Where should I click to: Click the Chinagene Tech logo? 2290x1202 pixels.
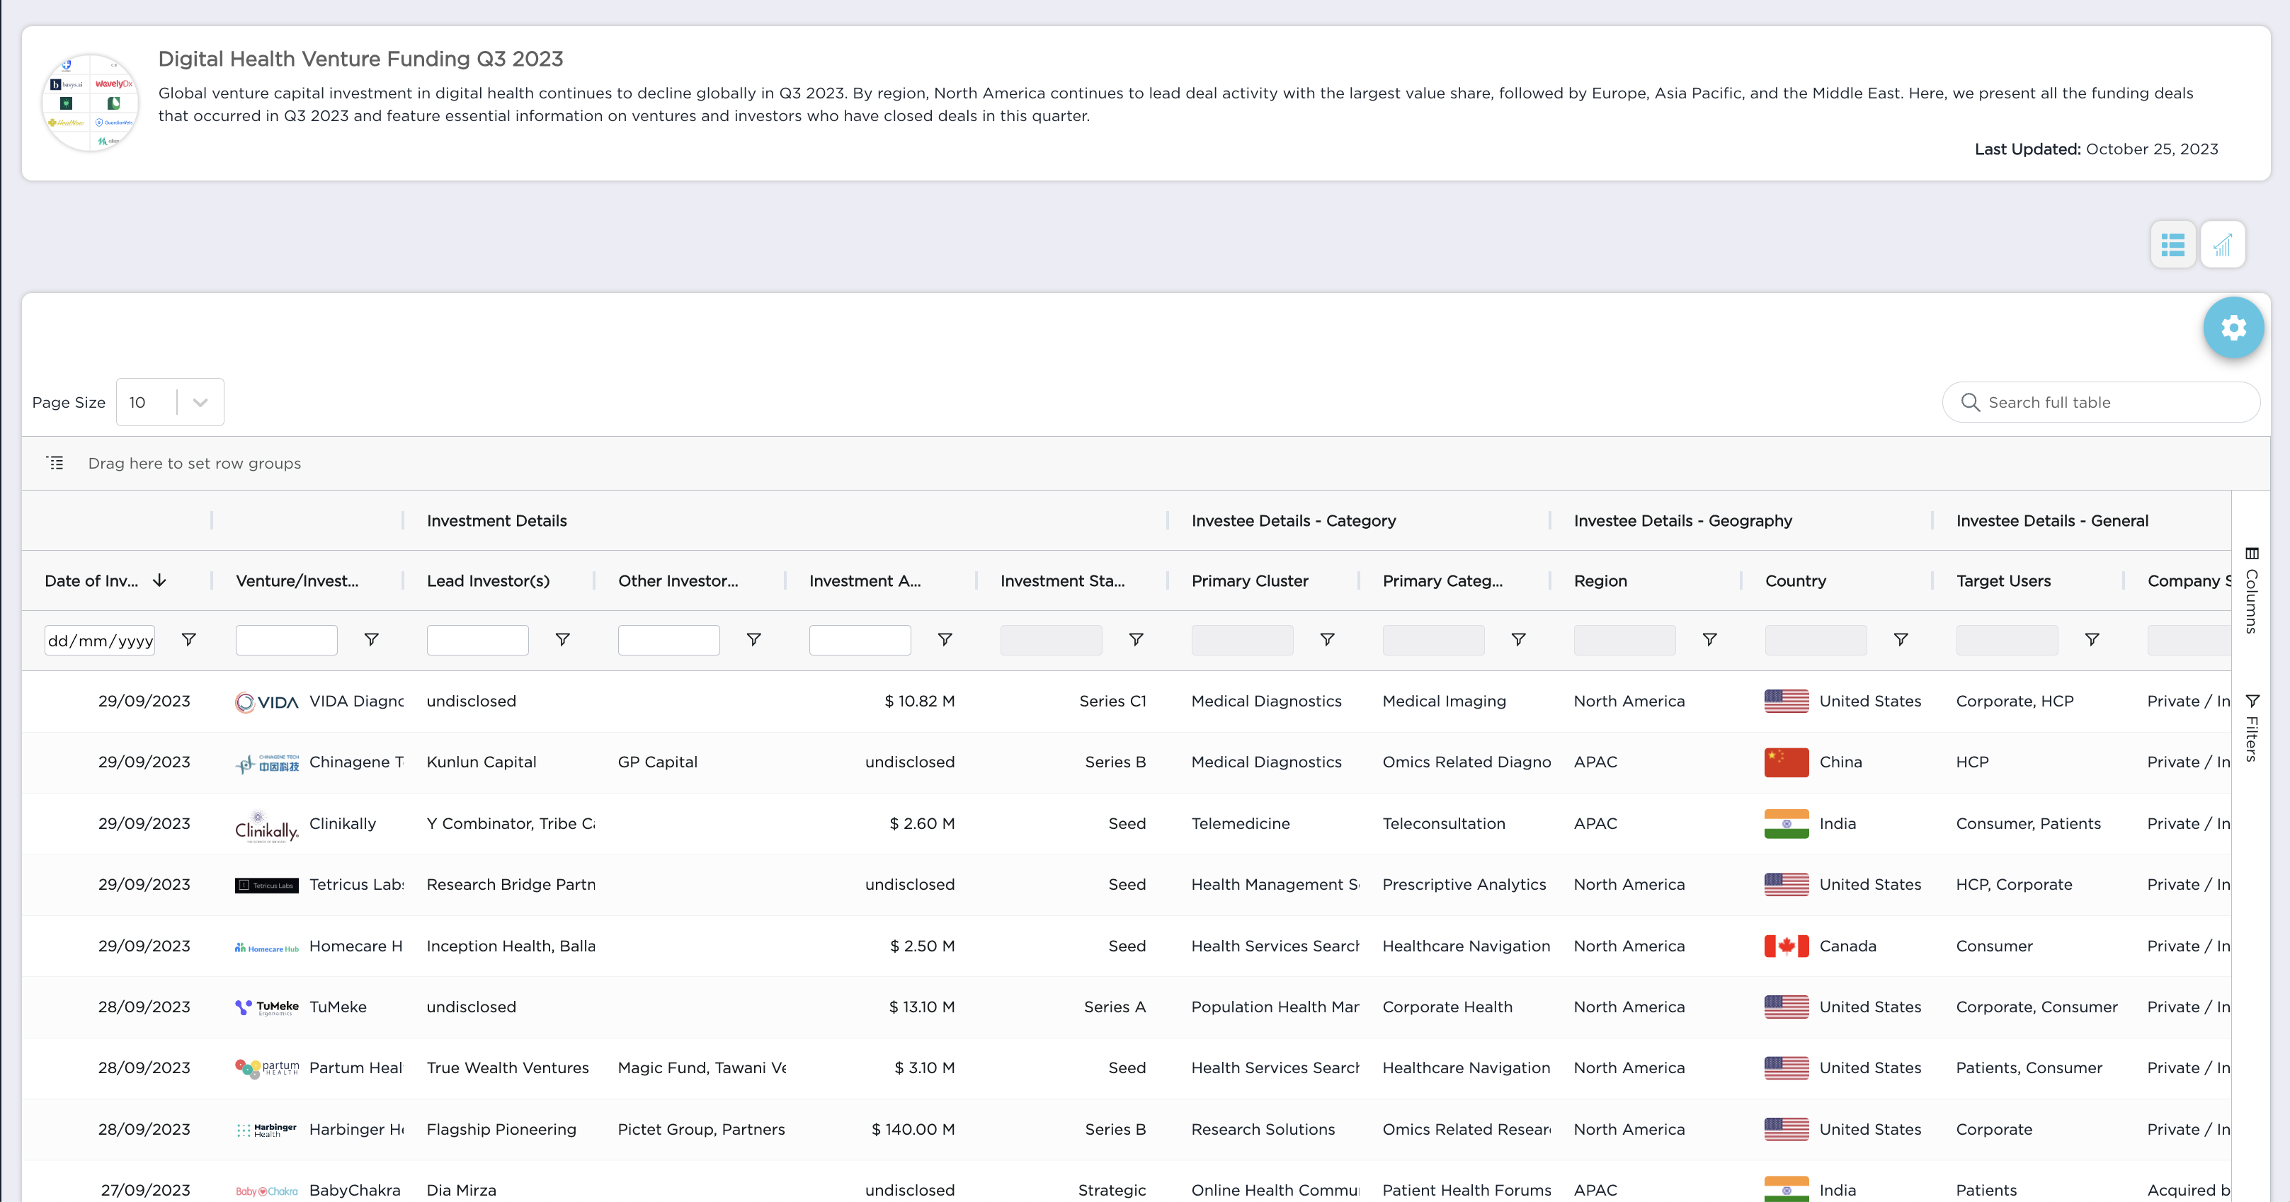(x=267, y=763)
